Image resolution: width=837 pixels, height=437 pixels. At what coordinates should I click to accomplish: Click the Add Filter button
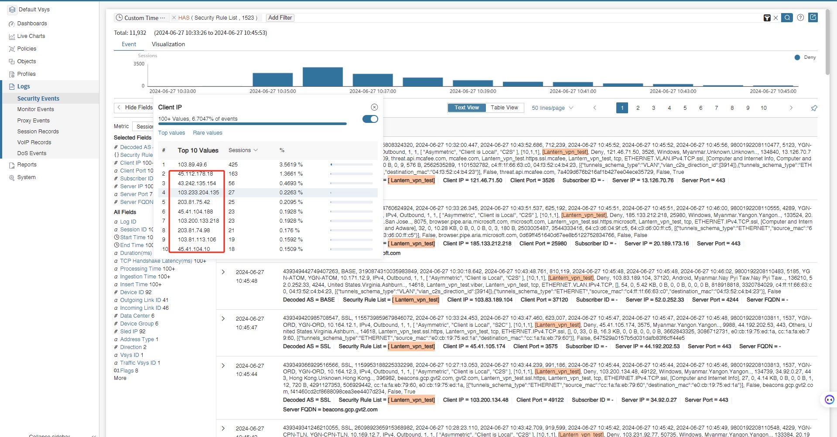click(x=280, y=18)
